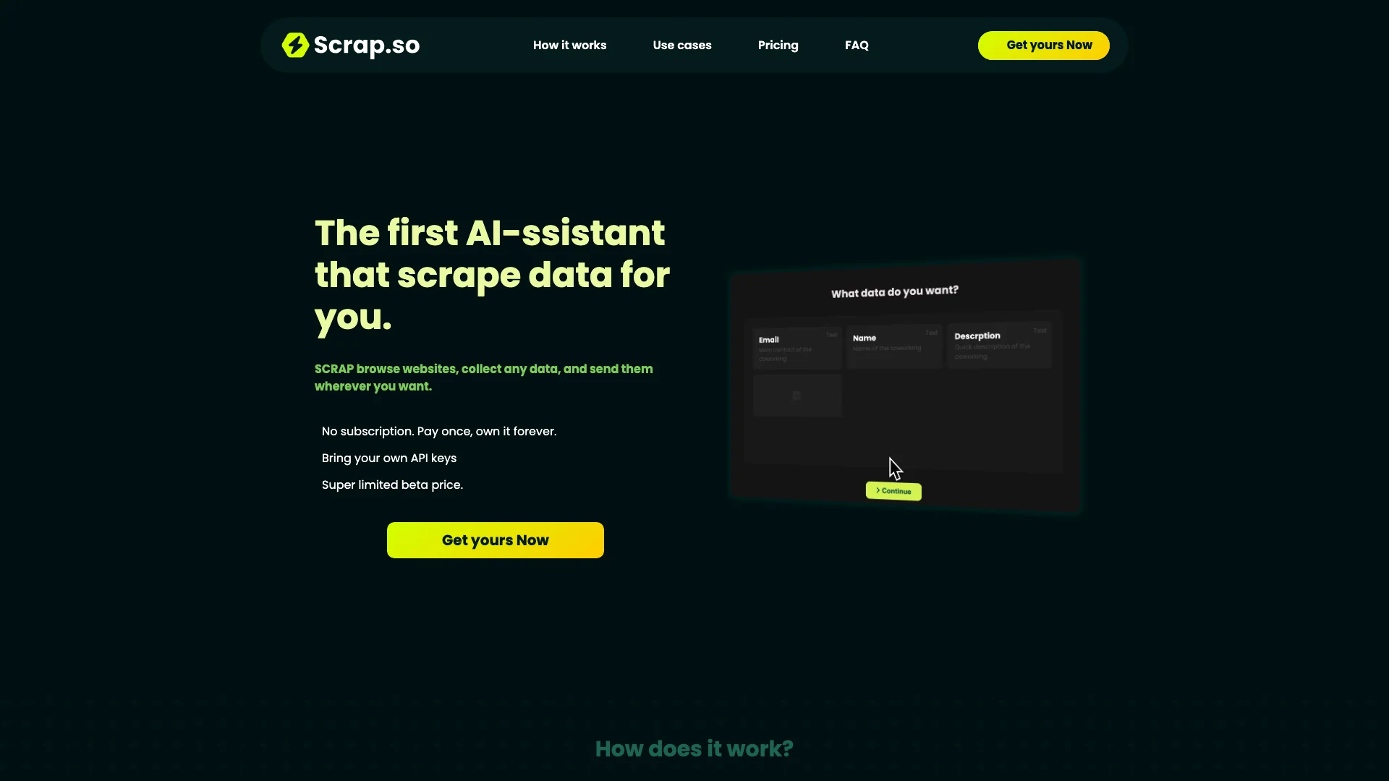Click the 'What data do you want?' panel icon
The width and height of the screenshot is (1389, 781).
point(796,395)
